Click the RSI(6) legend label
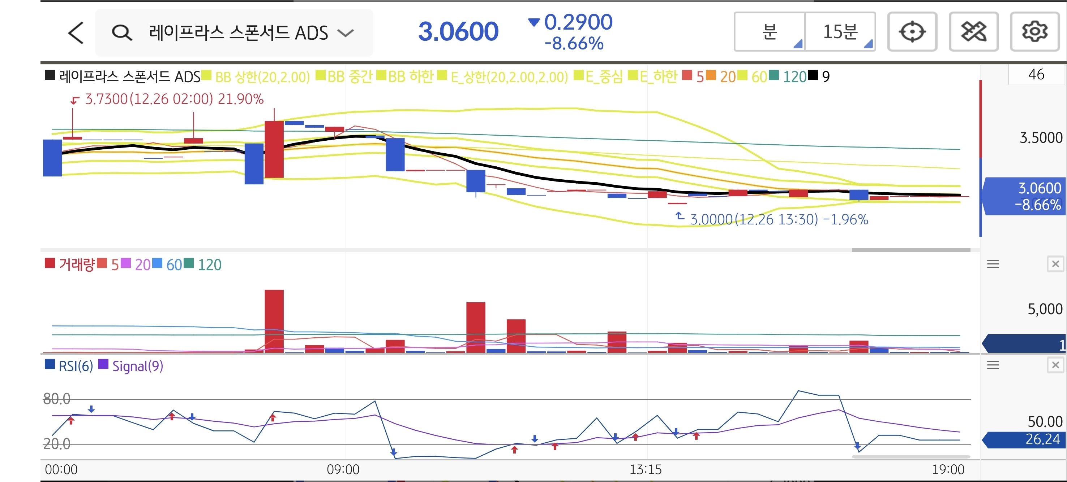 (76, 366)
